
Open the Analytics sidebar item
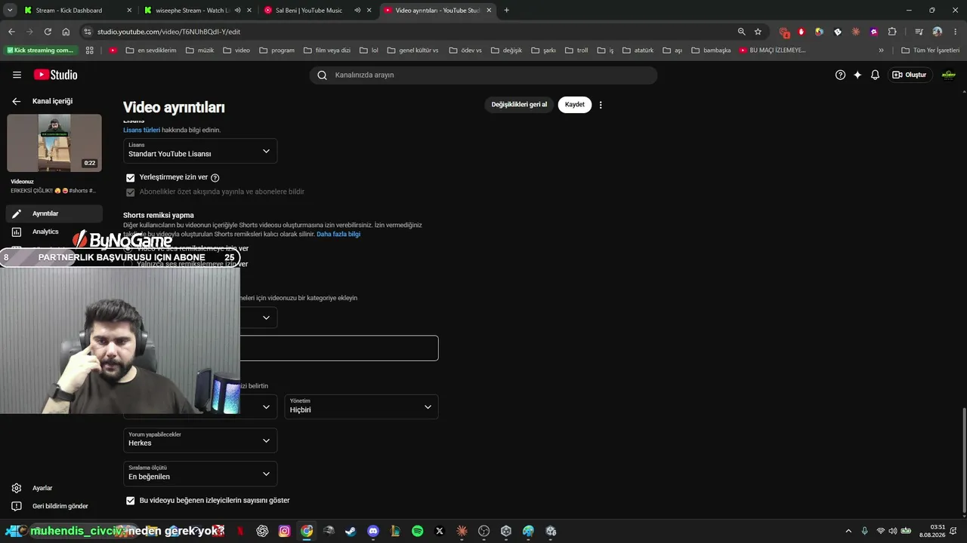pos(54,232)
